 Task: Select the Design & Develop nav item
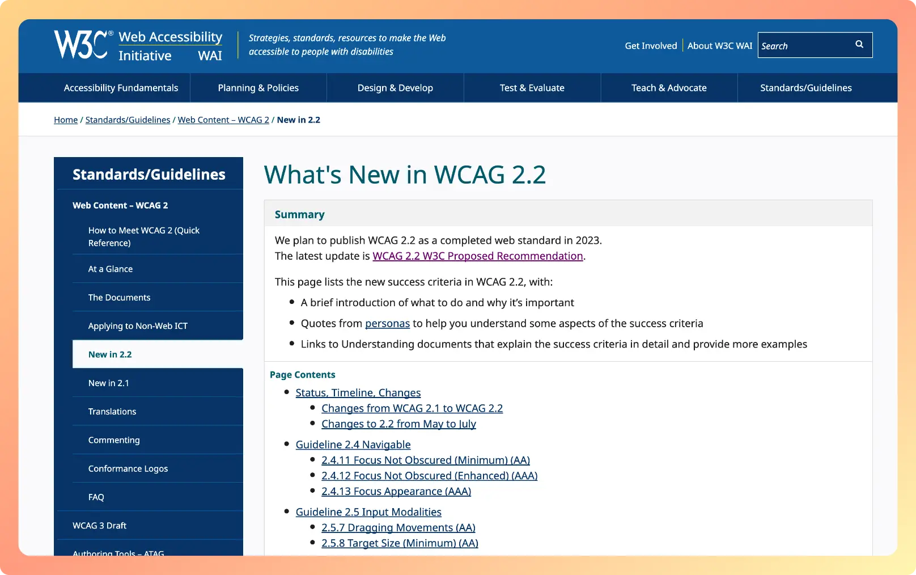pos(395,88)
